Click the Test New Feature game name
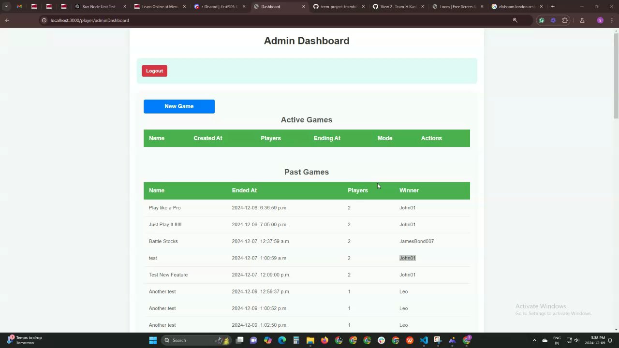Image resolution: width=619 pixels, height=348 pixels. 168,275
